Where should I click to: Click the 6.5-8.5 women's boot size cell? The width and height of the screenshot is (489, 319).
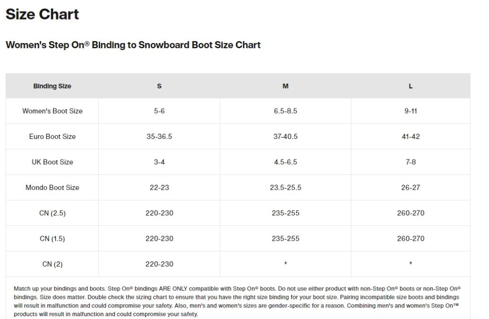tap(285, 111)
